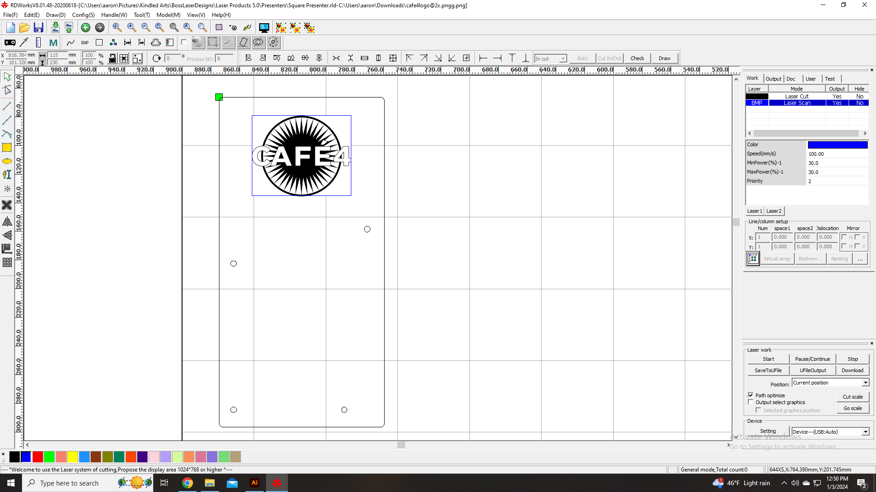This screenshot has height=492, width=876.
Task: Open the In cut dropdown
Action: coord(563,59)
